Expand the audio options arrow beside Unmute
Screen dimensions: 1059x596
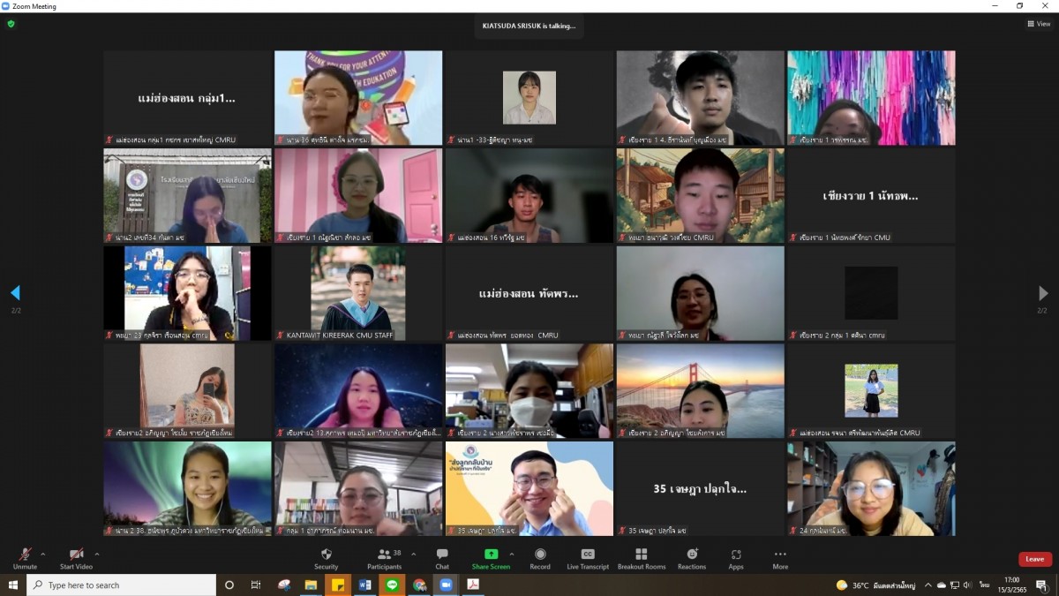coord(43,555)
